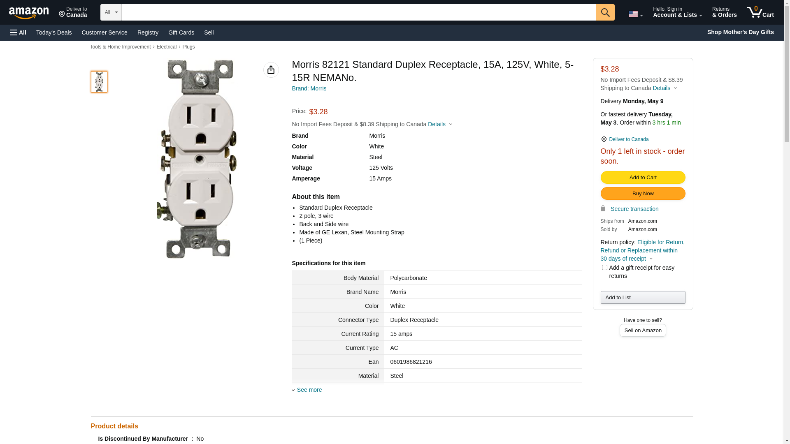Click the share icon on product image

[x=271, y=70]
